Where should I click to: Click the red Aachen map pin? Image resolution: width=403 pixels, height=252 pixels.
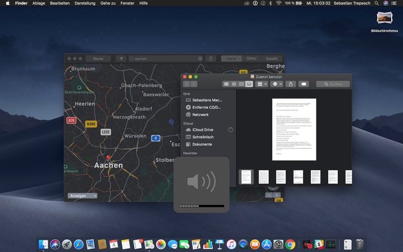pos(108,157)
